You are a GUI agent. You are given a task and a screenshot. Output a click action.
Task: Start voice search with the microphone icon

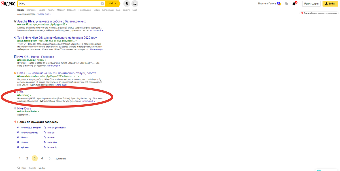(x=126, y=4)
